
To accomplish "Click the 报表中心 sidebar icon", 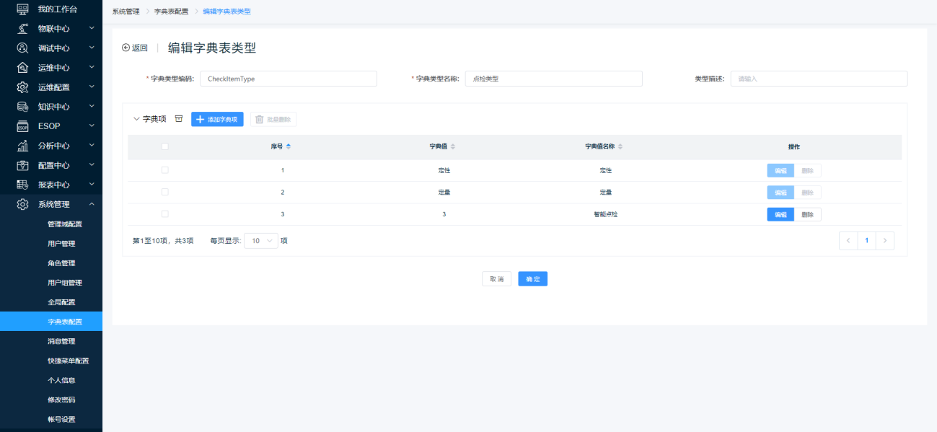I will point(22,185).
